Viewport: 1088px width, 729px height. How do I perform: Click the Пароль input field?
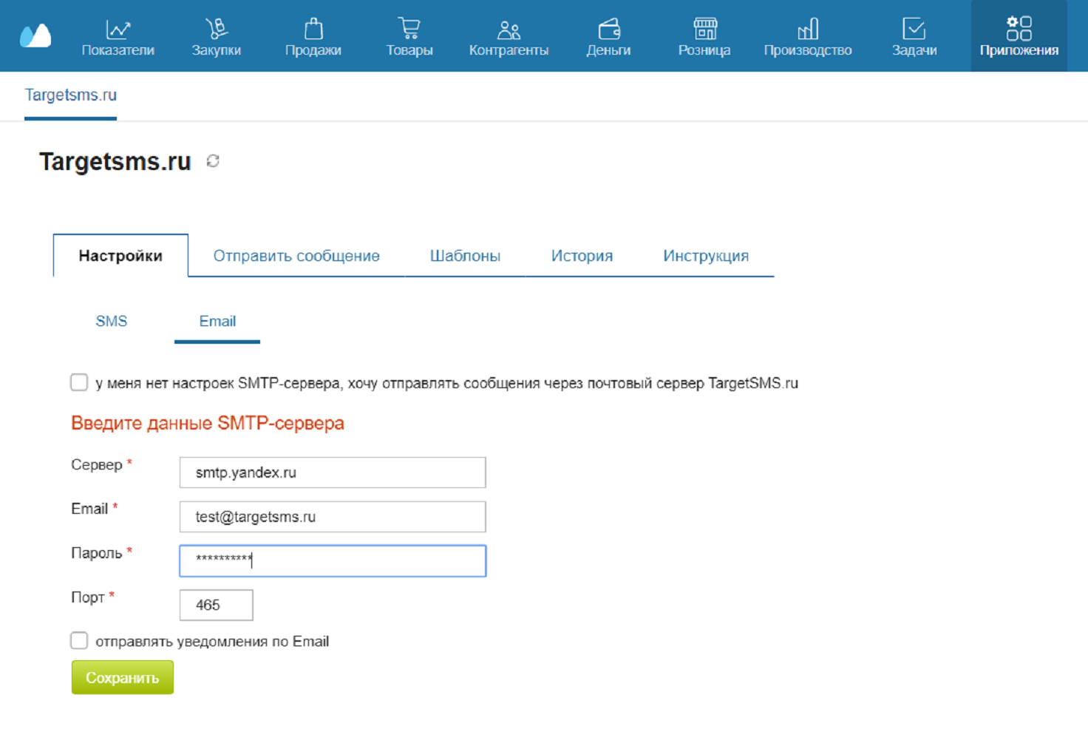(333, 561)
